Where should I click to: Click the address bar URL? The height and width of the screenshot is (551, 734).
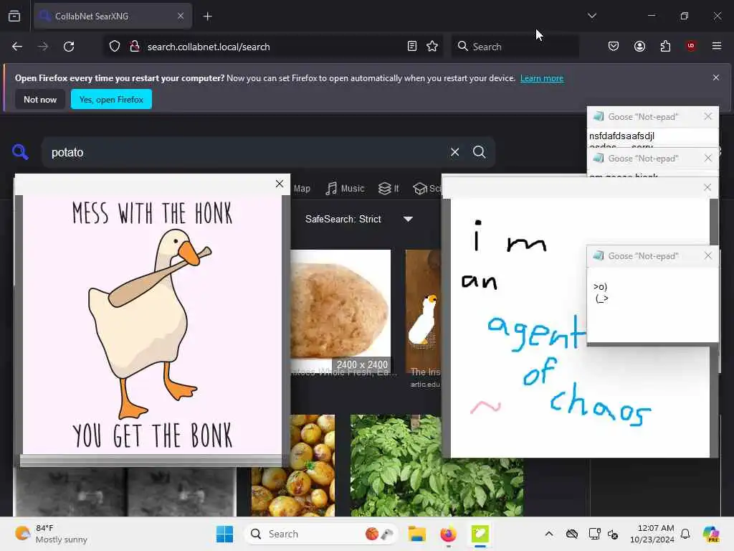click(209, 47)
